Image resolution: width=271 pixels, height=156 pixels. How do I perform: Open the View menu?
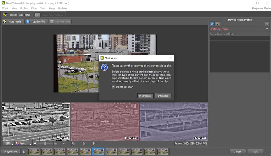tap(14, 8)
